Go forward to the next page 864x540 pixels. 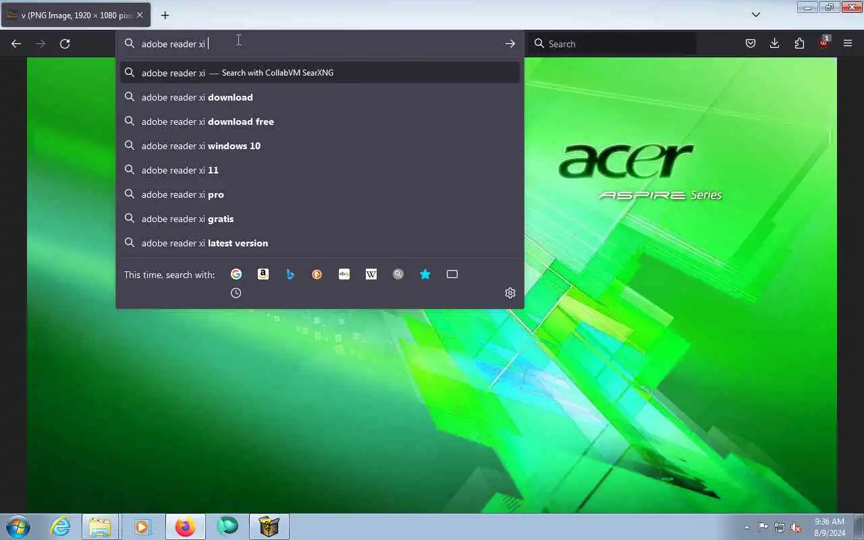(x=40, y=44)
